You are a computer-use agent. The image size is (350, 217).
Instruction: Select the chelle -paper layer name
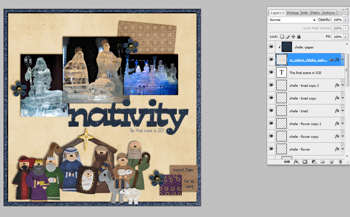(x=304, y=47)
